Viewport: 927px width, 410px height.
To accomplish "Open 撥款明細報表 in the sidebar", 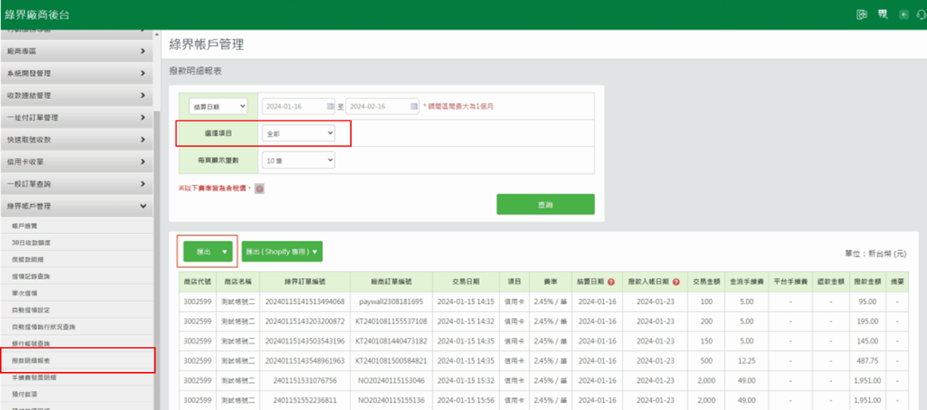I will 31,361.
